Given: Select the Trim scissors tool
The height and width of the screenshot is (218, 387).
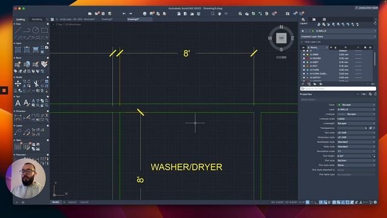Looking at the screenshot, I should pyautogui.click(x=36, y=84).
